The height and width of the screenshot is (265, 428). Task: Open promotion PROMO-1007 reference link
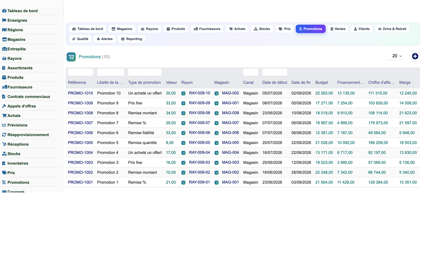(x=80, y=123)
